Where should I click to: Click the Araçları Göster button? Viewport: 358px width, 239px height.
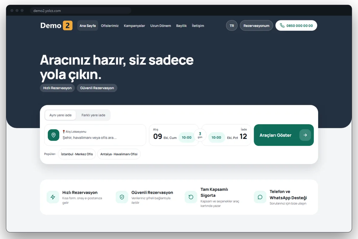(284, 135)
